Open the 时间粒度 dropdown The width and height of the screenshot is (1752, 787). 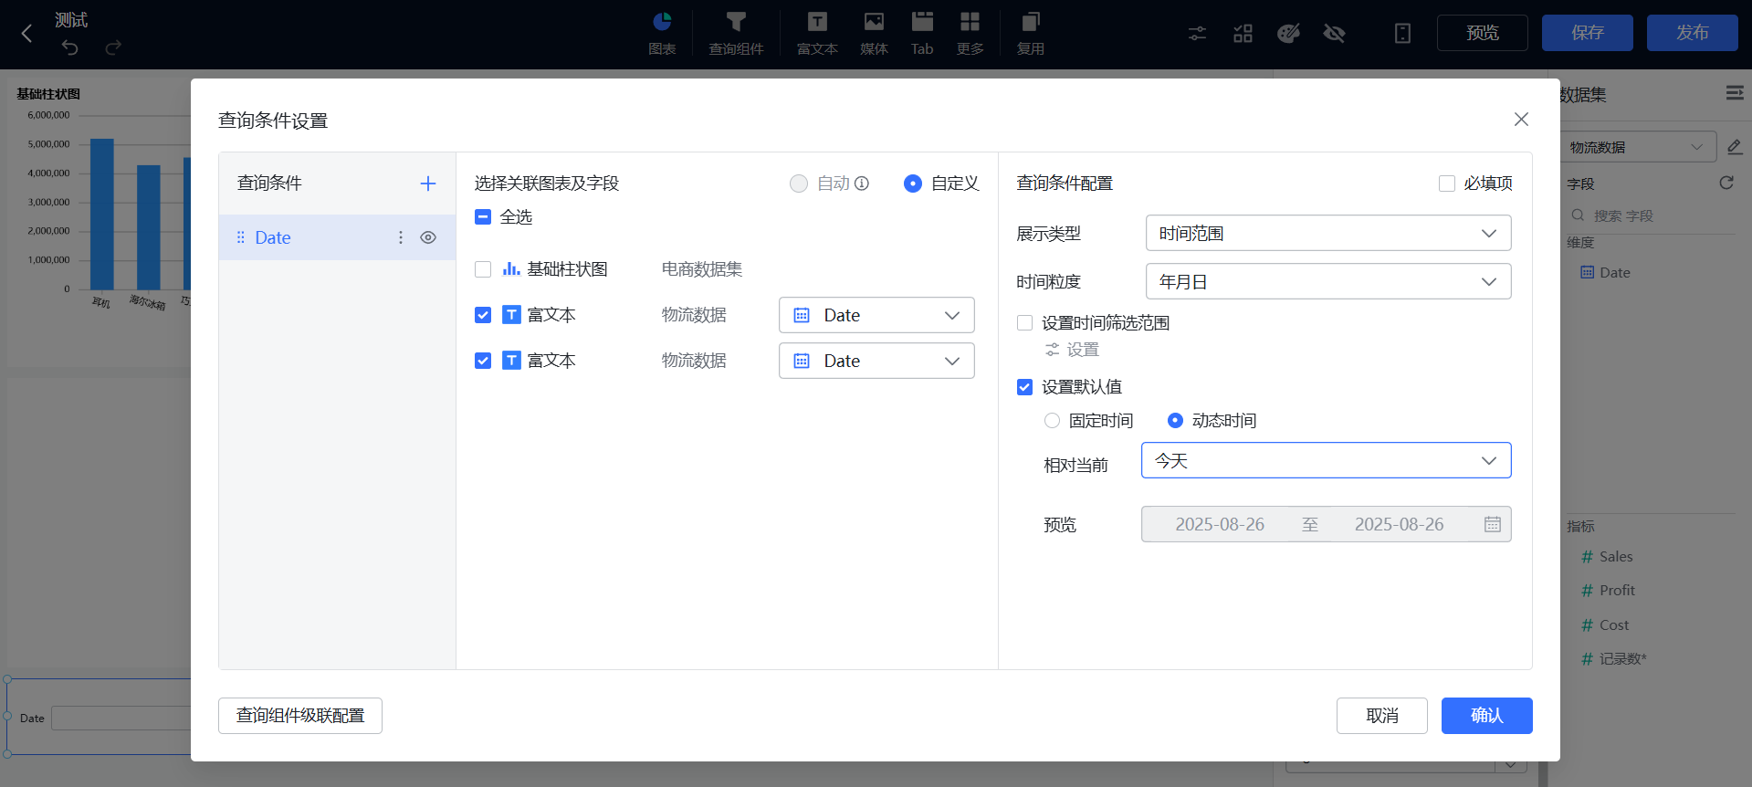[x=1328, y=281]
